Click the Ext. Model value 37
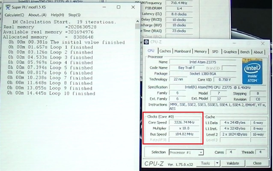273x171 pixels. click(219, 99)
